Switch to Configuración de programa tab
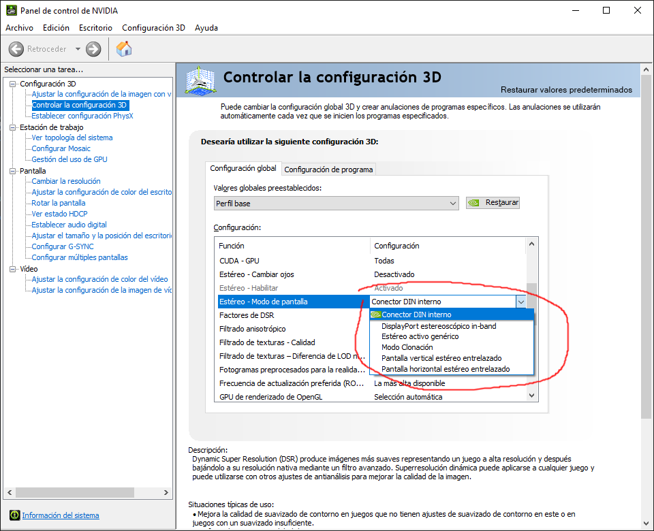 click(x=328, y=170)
